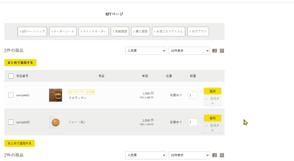The width and height of the screenshot is (294, 161).
Task: Open the 購入履歴 menu item
Action: tap(141, 31)
